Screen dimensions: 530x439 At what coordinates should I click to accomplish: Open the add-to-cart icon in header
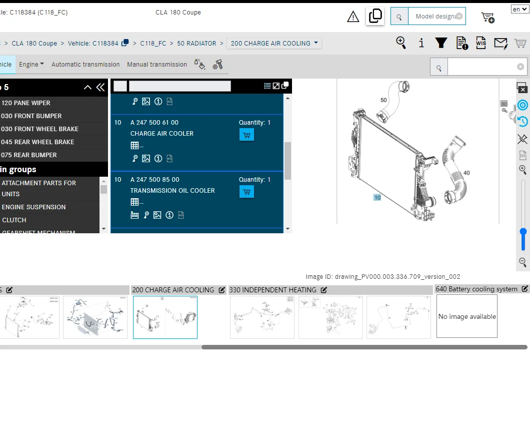pyautogui.click(x=487, y=17)
